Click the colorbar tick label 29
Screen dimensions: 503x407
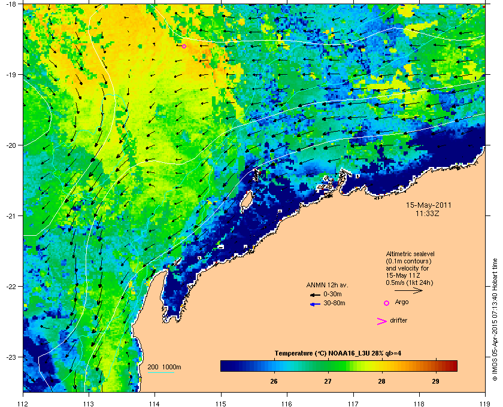[x=435, y=381]
